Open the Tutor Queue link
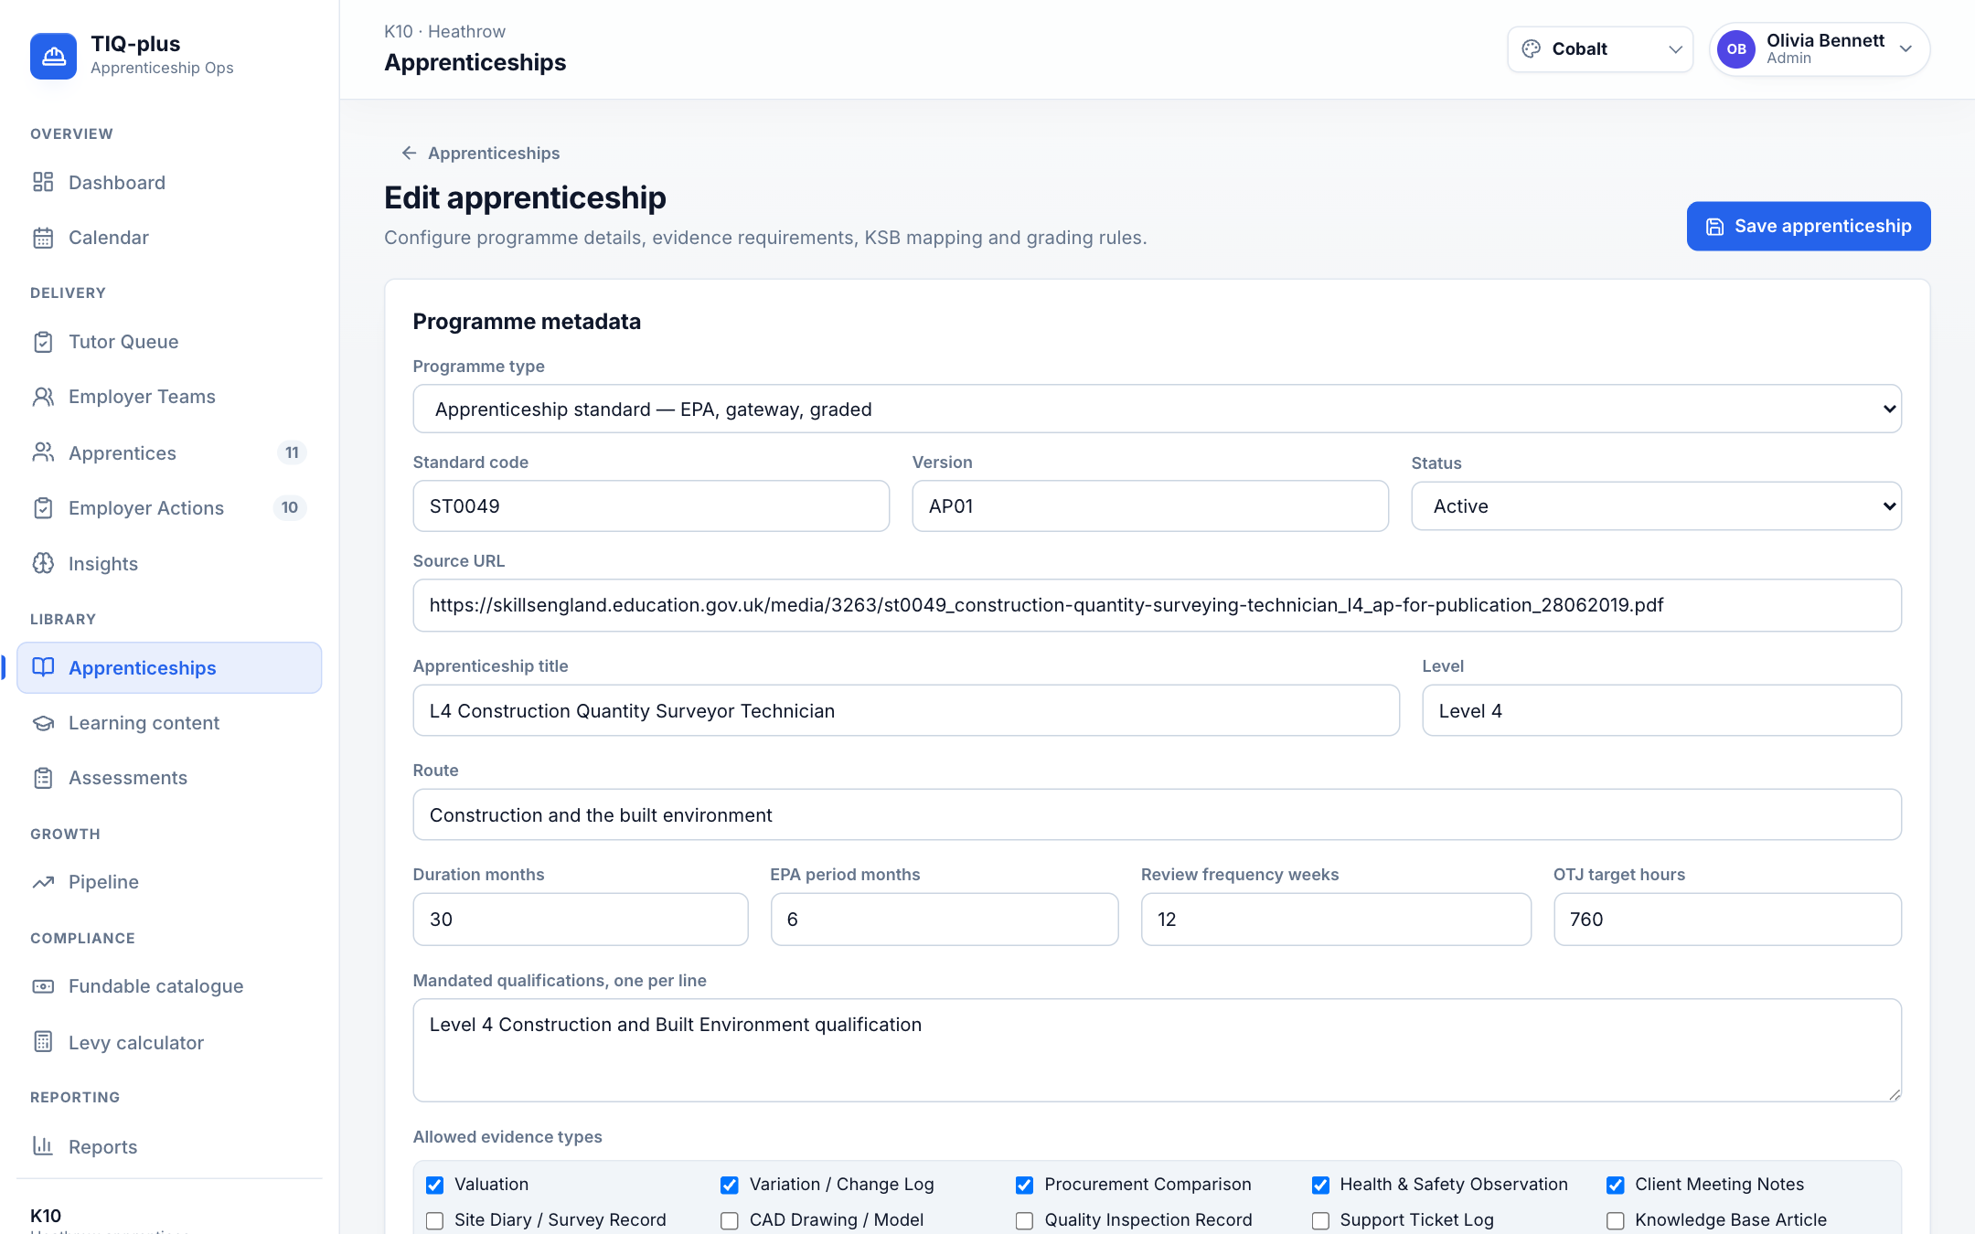1975x1234 pixels. 169,342
